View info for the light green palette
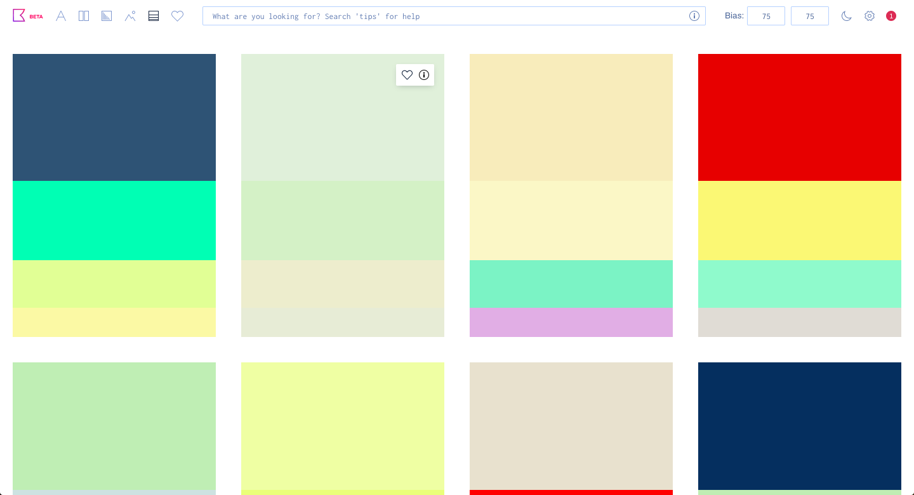Screen dimensions: 914x495 point(424,75)
